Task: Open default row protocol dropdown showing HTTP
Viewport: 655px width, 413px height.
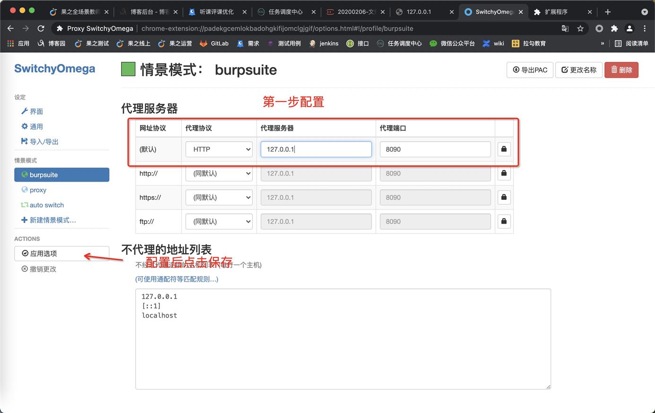Action: pyautogui.click(x=219, y=149)
